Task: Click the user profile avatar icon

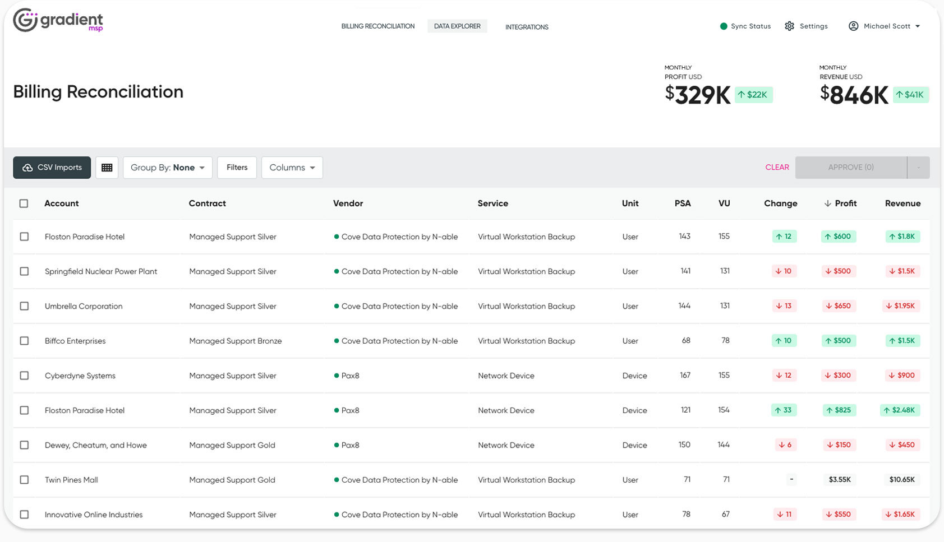Action: click(853, 26)
